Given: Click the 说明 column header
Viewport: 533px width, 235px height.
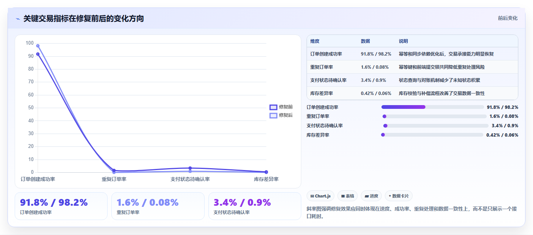Looking at the screenshot, I should point(403,41).
